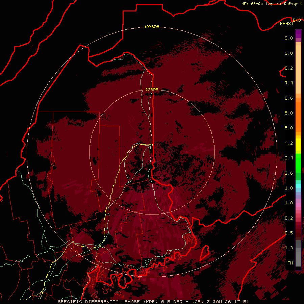
Task: Click the NEXLAB-College of DuPage watermark text
Action: click(x=270, y=4)
